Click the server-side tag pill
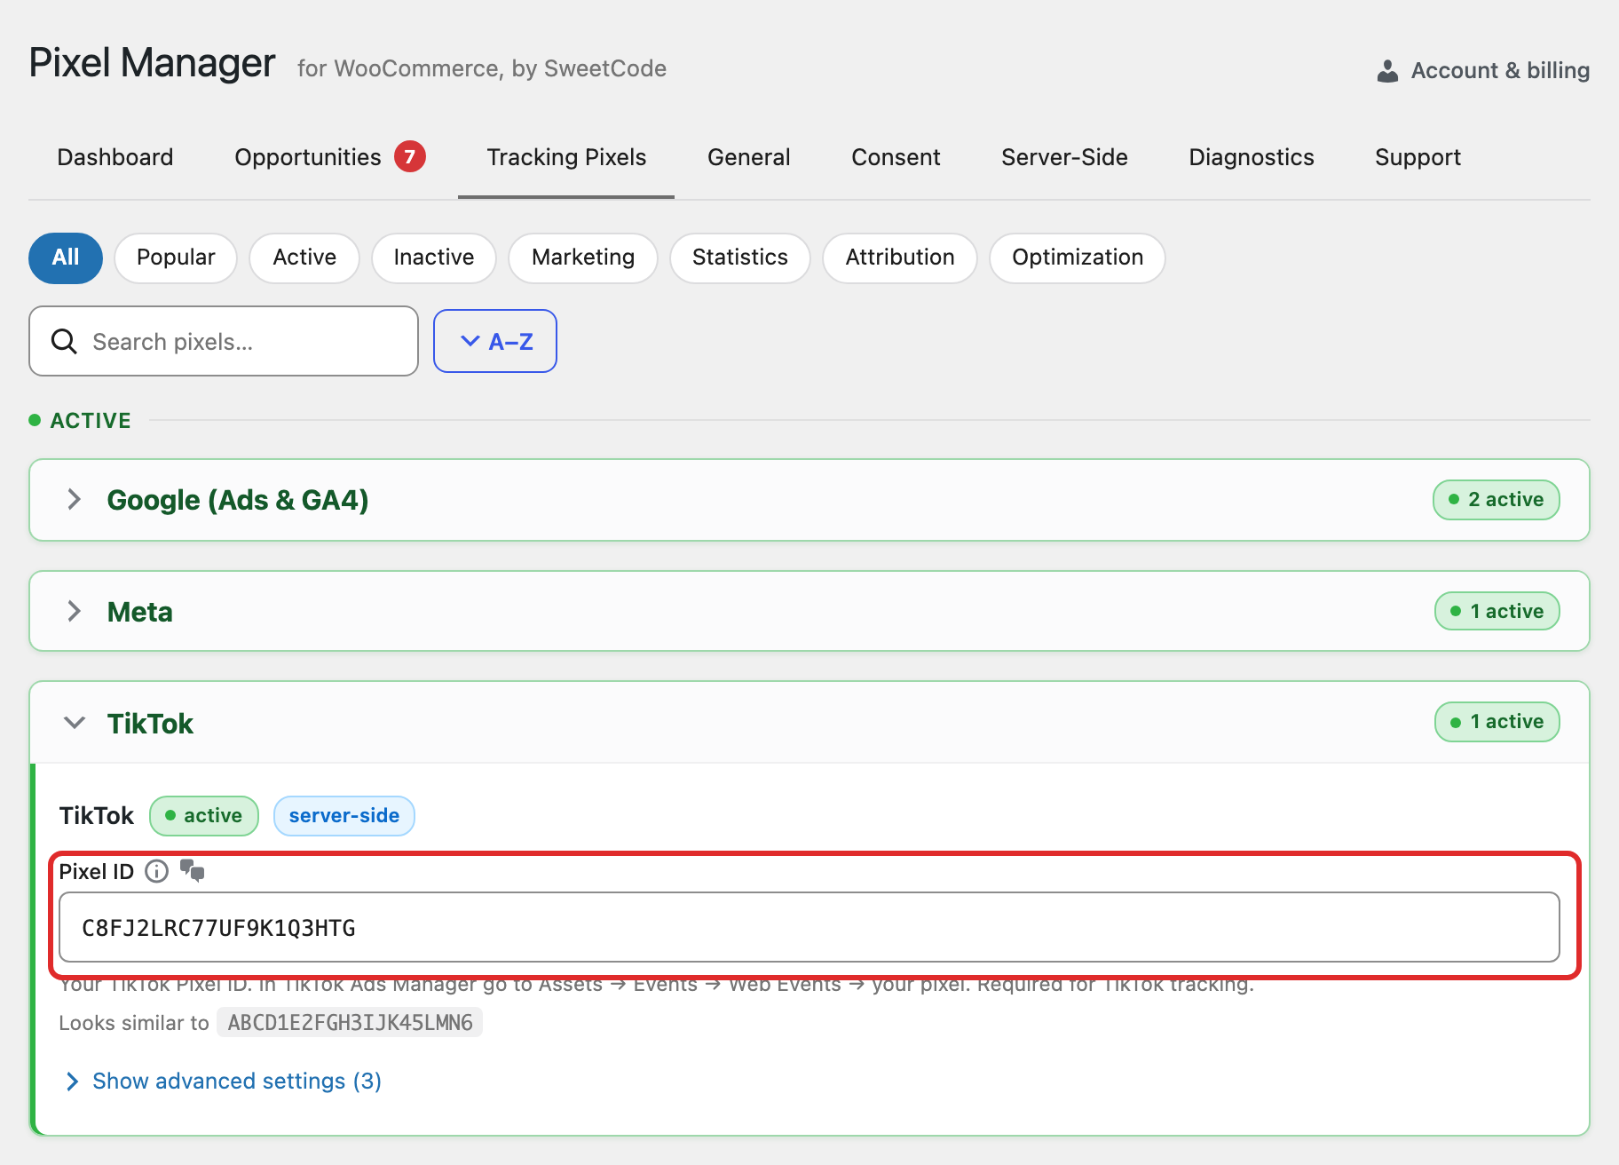Viewport: 1619px width, 1165px height. (x=344, y=816)
